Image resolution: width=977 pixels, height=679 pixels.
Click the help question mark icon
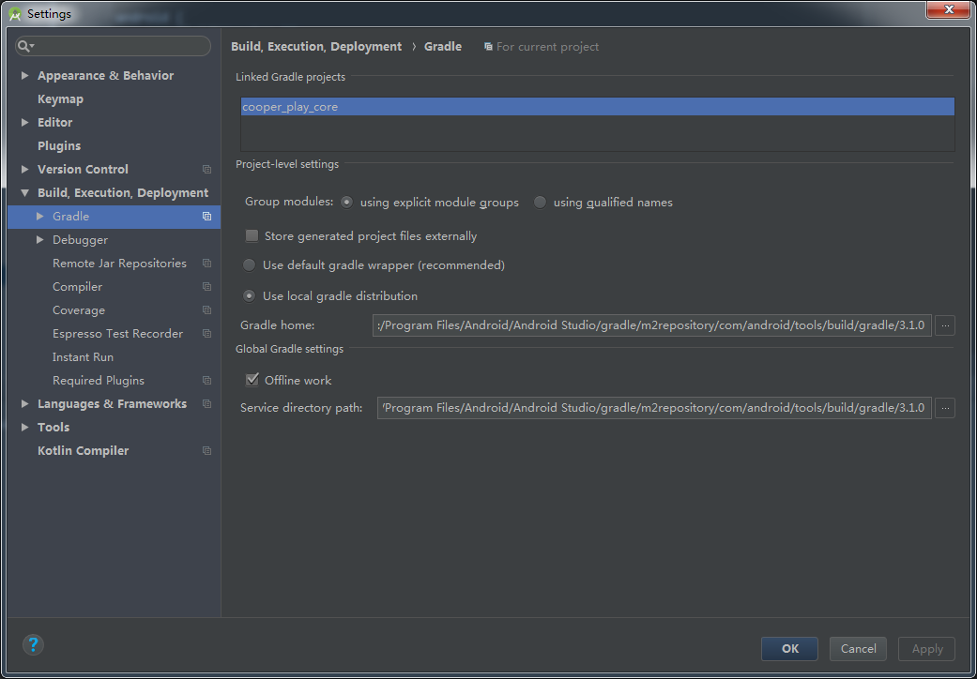33,644
